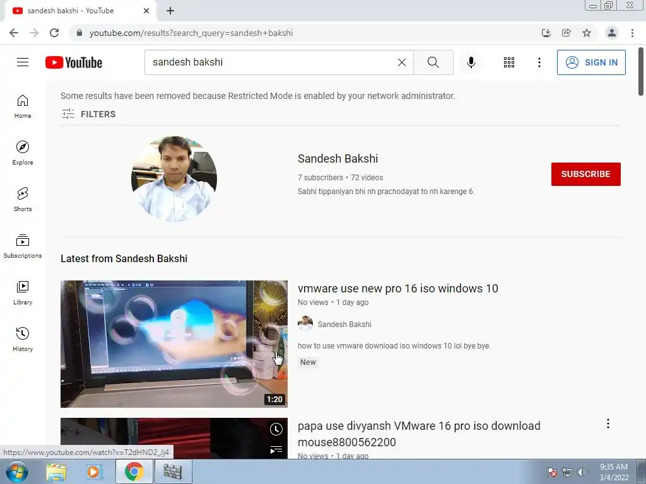The image size is (646, 484).
Task: Click the Chrome taskbar icon
Action: tap(134, 471)
